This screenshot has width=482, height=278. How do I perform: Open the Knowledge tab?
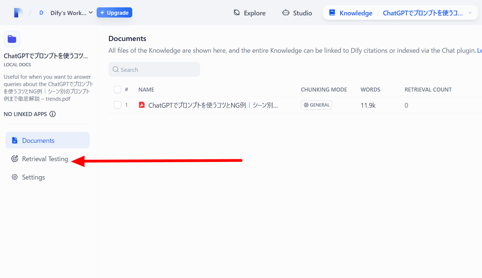click(x=351, y=13)
